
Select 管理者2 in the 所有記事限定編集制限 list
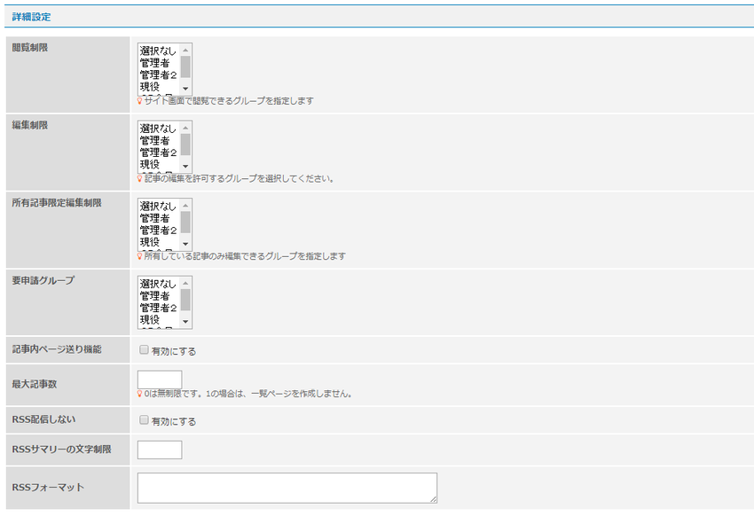pos(159,230)
